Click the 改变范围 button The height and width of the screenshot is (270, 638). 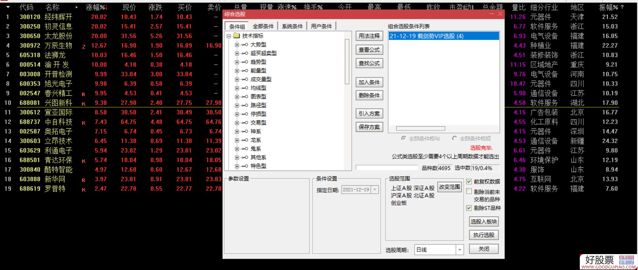[449, 187]
